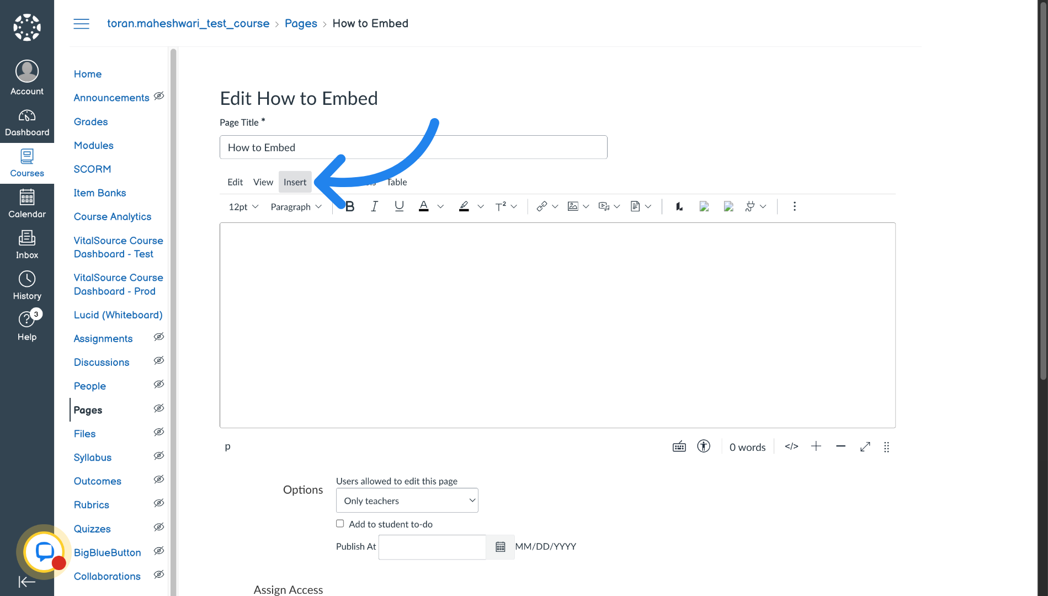Viewport: 1048px width, 596px height.
Task: Open toran.maheshwari_test_course breadcrumb
Action: (x=188, y=24)
